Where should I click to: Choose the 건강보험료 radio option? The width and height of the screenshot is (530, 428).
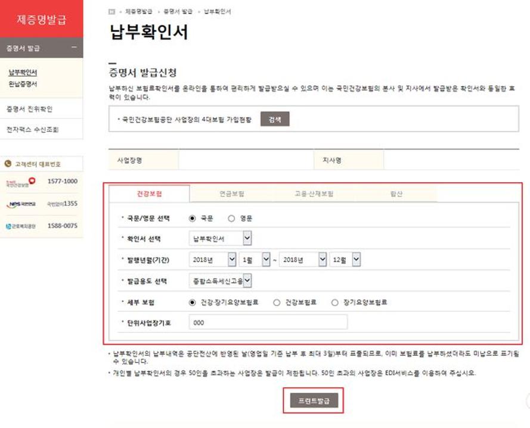point(277,302)
